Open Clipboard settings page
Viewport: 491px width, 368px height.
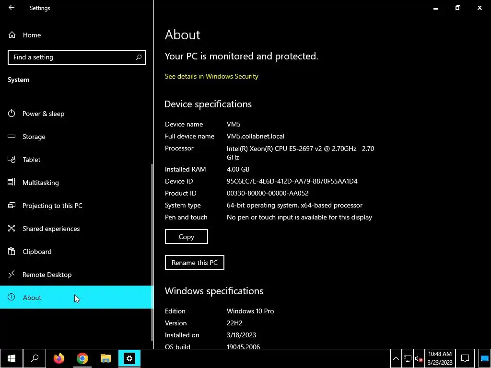point(76,251)
